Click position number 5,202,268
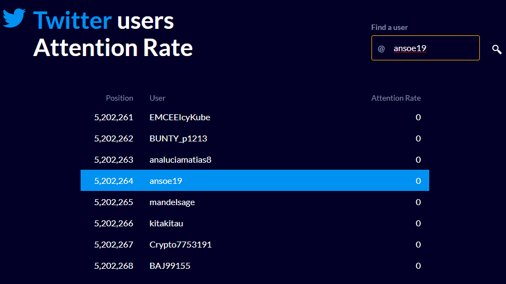 click(114, 266)
